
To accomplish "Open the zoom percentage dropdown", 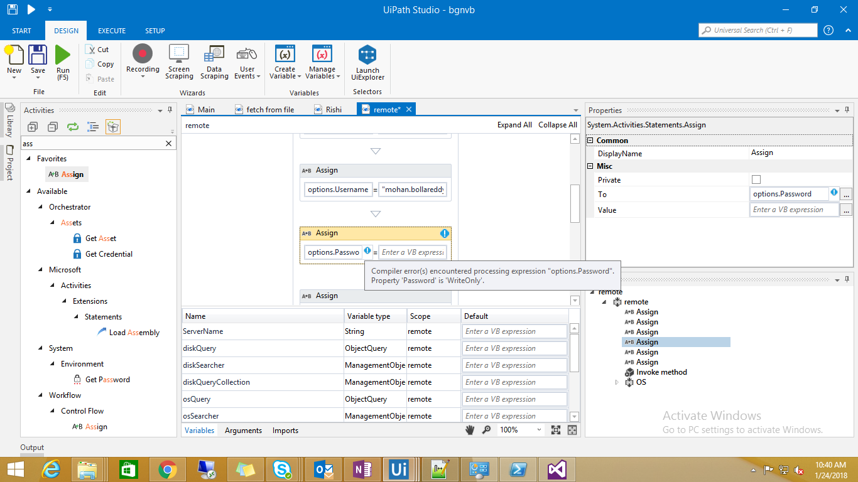I will pos(539,430).
